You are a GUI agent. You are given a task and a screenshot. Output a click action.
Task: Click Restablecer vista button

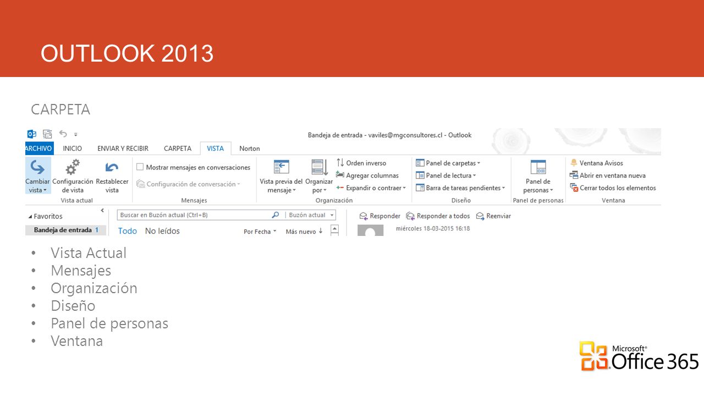point(112,175)
